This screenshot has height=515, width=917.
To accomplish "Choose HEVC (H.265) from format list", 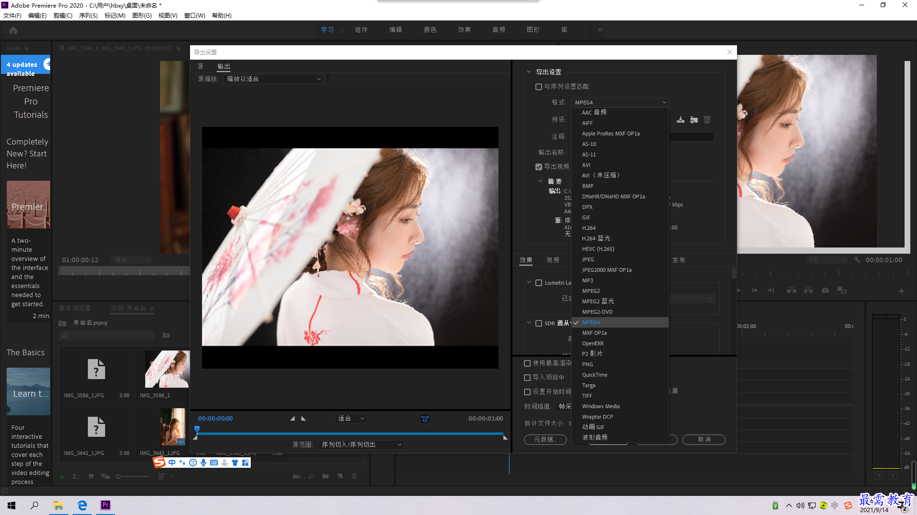I will point(620,249).
